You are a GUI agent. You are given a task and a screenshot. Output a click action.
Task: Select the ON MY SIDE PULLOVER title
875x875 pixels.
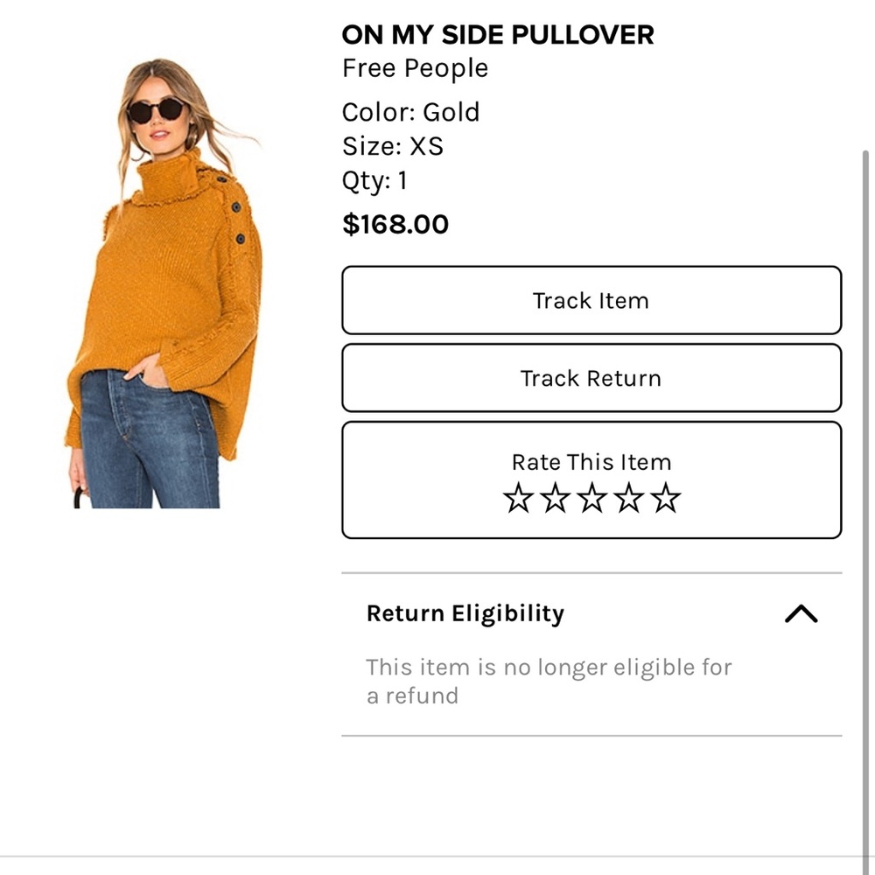coord(497,35)
